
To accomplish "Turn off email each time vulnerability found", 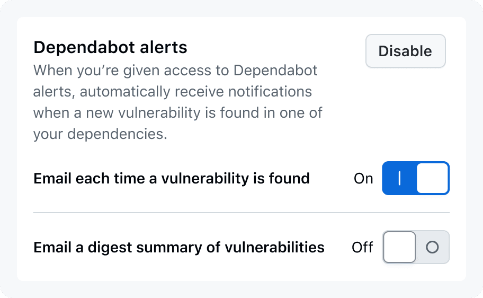I will (415, 178).
